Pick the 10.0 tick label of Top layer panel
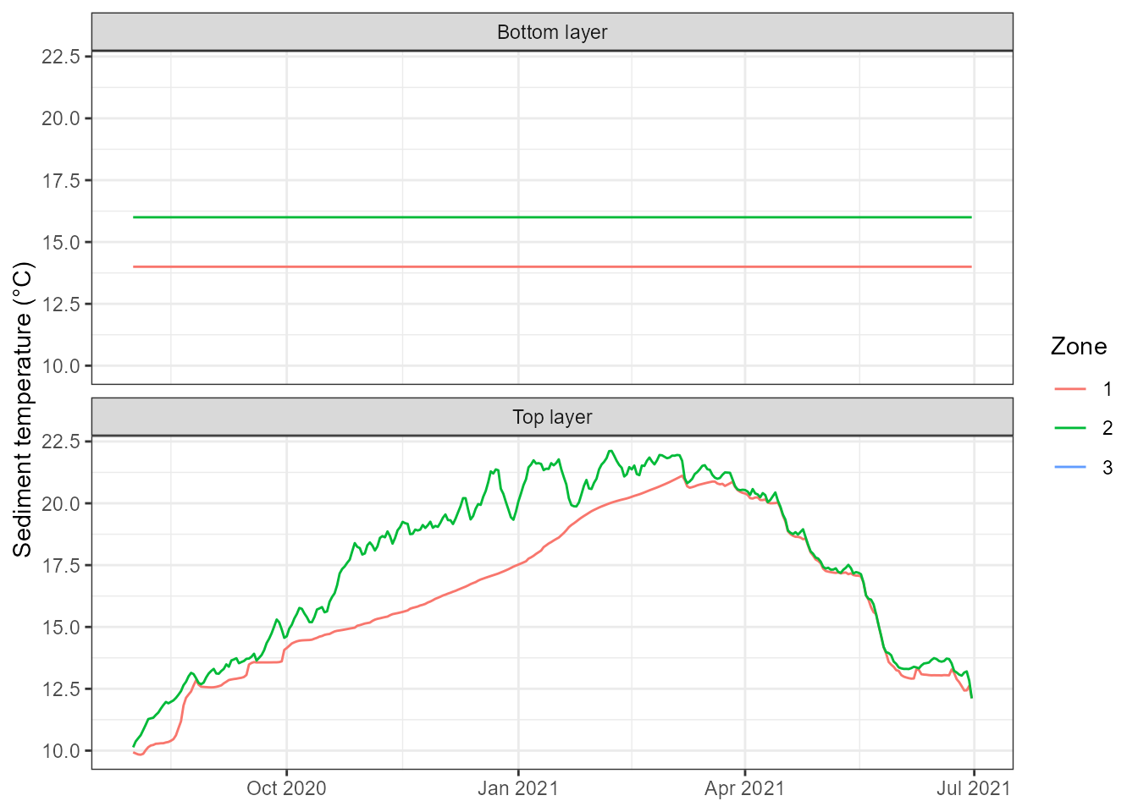The image size is (1138, 812). [61, 751]
